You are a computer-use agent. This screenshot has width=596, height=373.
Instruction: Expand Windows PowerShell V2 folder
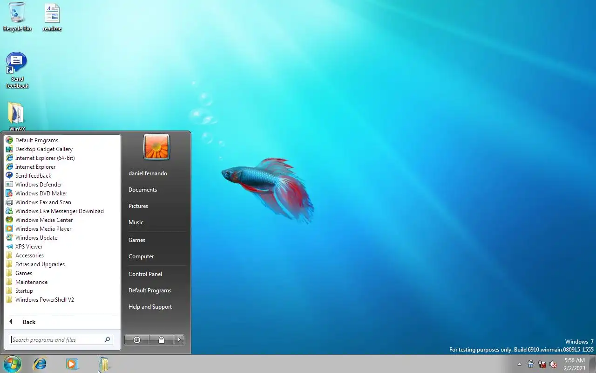pyautogui.click(x=62, y=300)
